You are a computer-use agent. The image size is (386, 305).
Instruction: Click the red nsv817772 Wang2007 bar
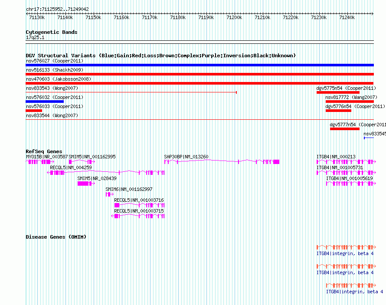click(350, 102)
